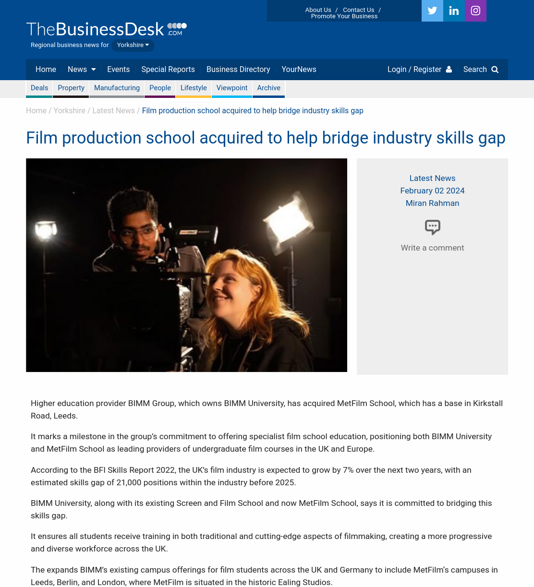Click paragraph beginning 'According to the BFI'
The image size is (534, 587).
(x=251, y=477)
